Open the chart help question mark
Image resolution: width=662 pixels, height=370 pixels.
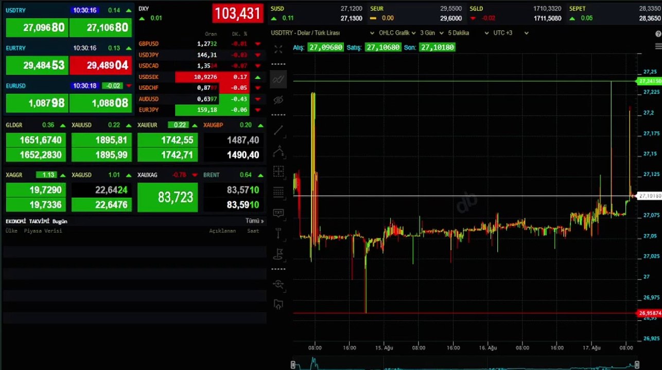tap(658, 33)
